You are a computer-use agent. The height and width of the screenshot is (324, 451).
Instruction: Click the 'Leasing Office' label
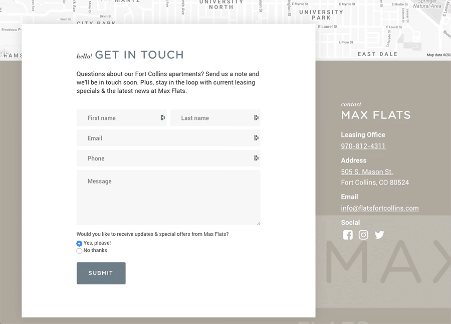[363, 134]
